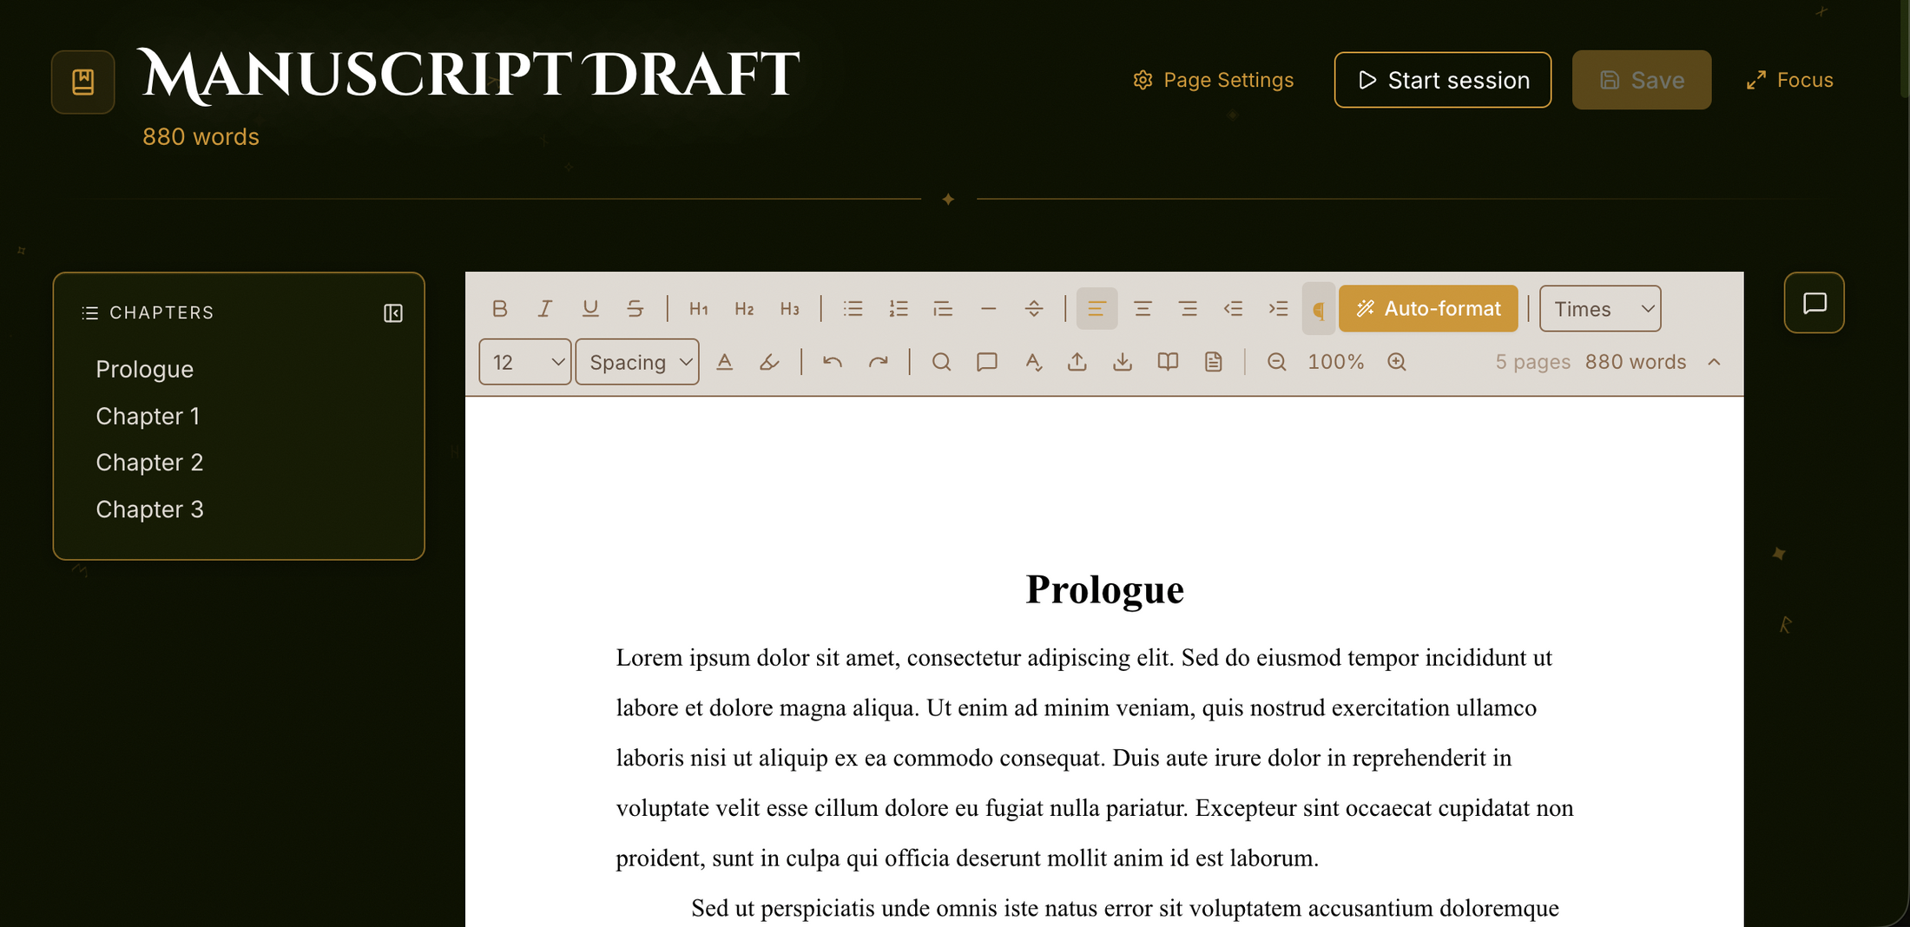Viewport: 1910px width, 927px height.
Task: Click the 880 words count in toolbar
Action: click(1636, 362)
